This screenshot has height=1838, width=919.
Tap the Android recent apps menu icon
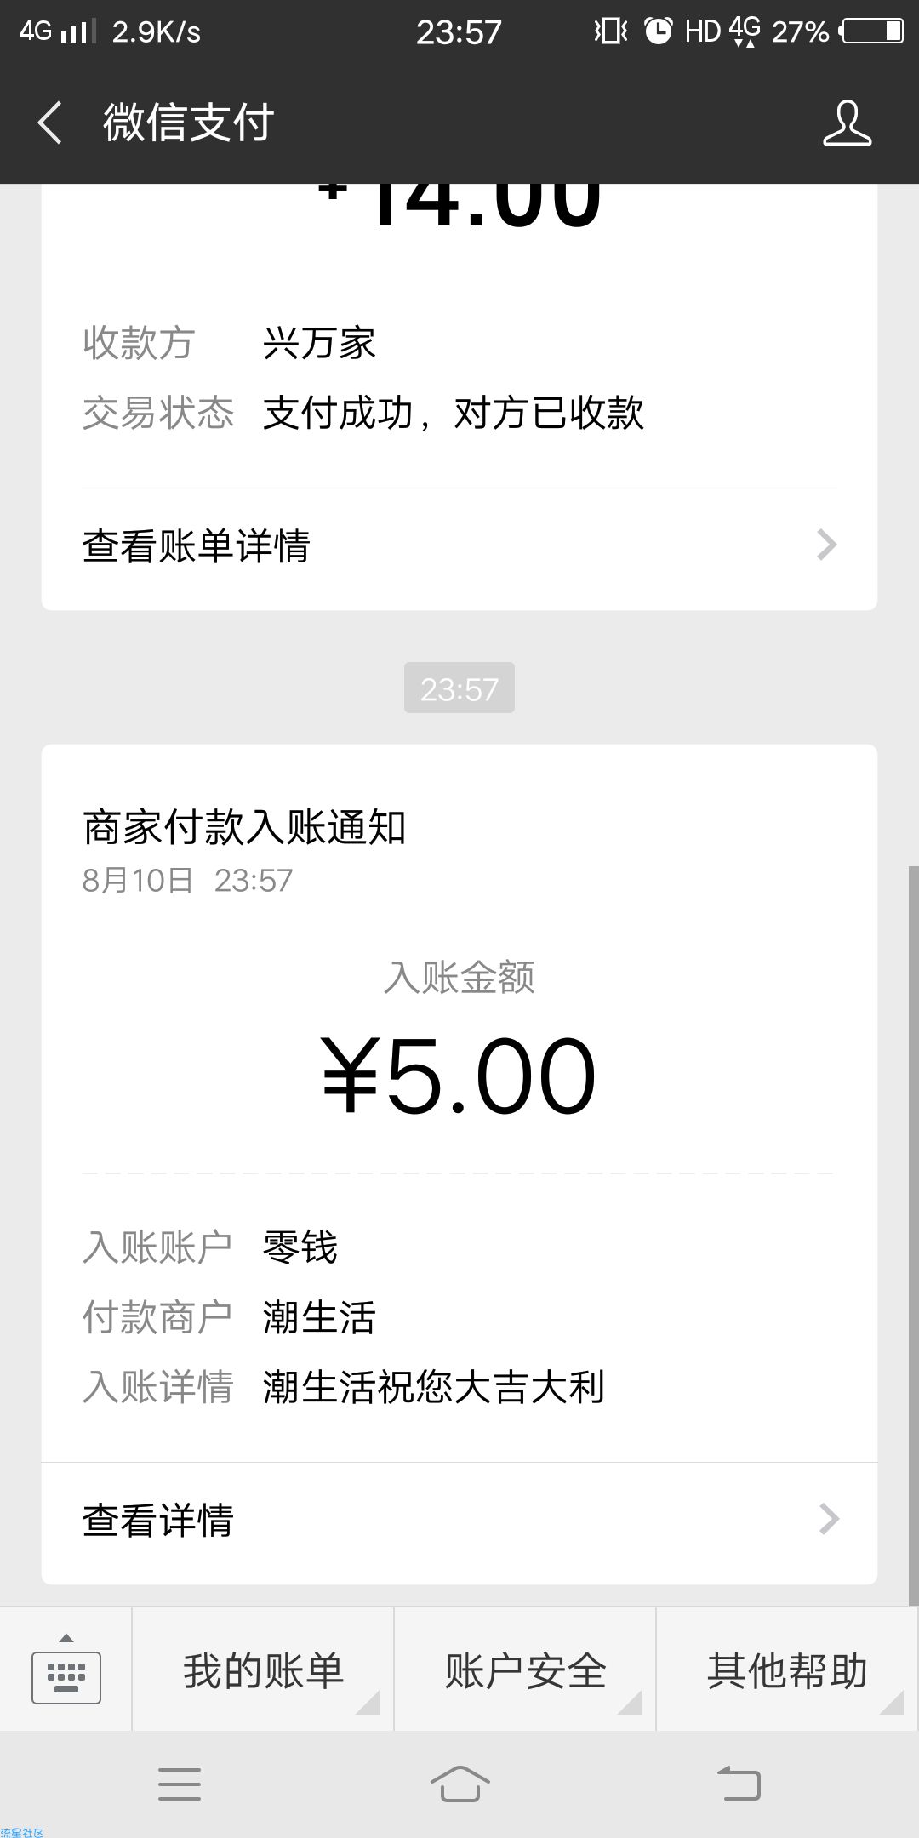click(x=180, y=1784)
